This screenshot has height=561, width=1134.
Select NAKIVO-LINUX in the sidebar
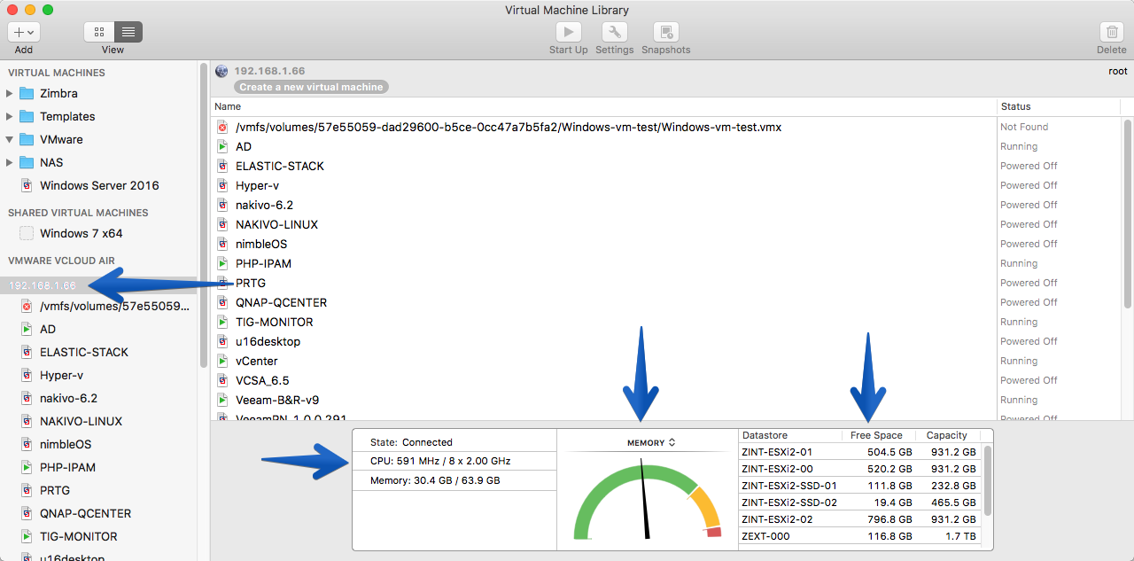coord(81,421)
